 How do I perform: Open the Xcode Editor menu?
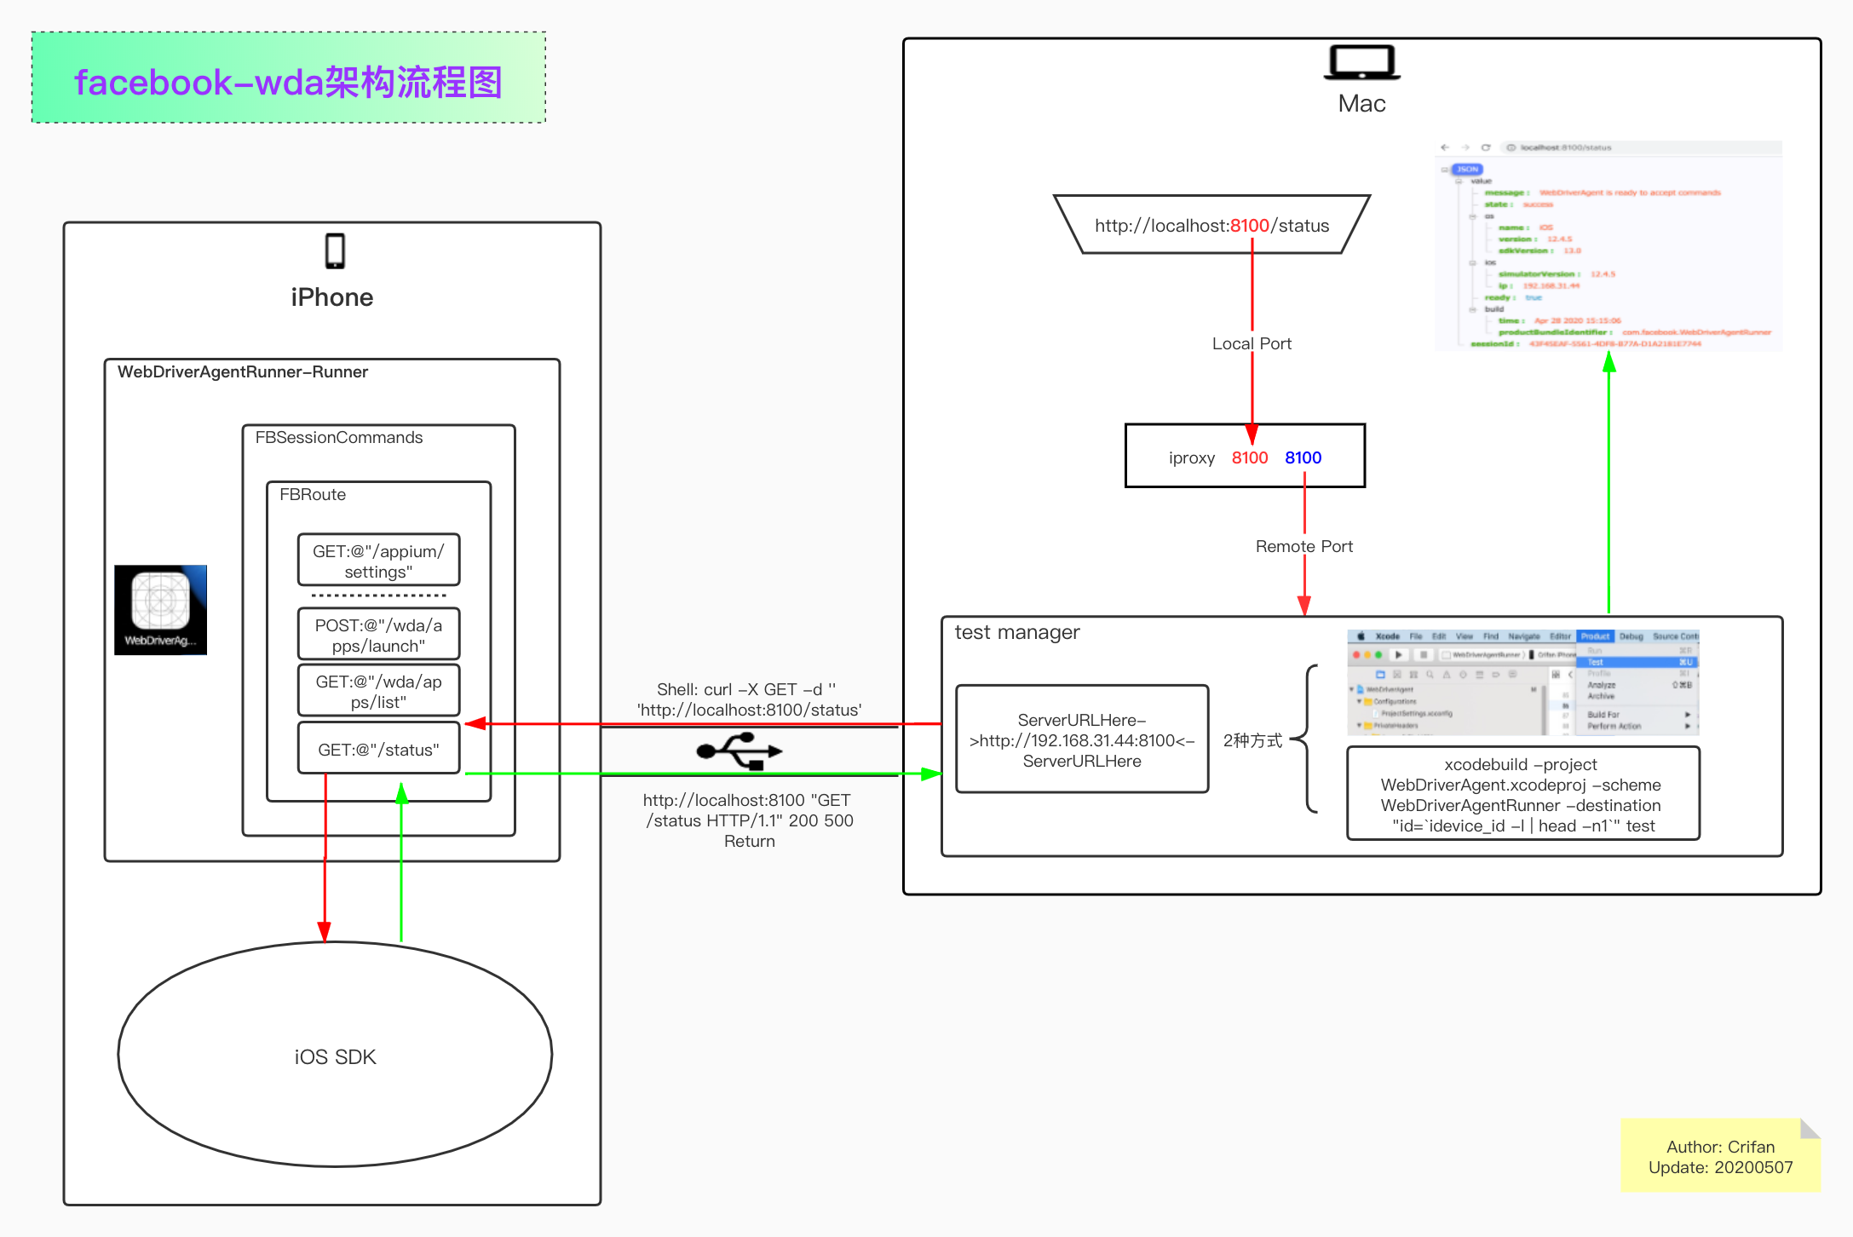click(x=1561, y=636)
